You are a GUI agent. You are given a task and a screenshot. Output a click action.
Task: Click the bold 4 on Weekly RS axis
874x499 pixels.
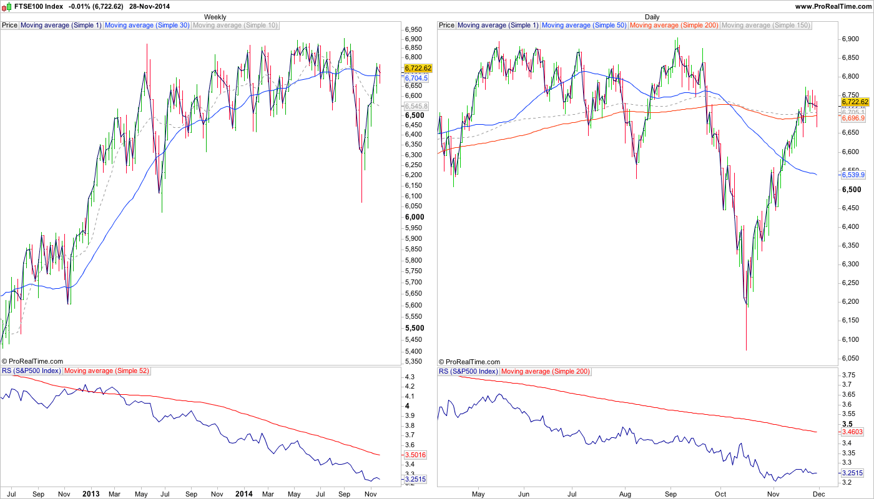(408, 405)
